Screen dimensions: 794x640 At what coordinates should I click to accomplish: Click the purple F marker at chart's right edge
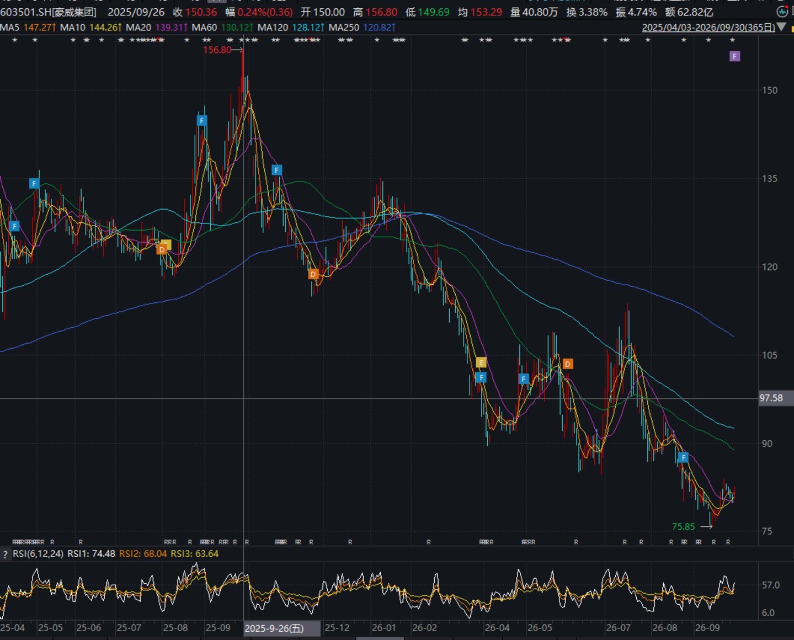click(x=734, y=56)
